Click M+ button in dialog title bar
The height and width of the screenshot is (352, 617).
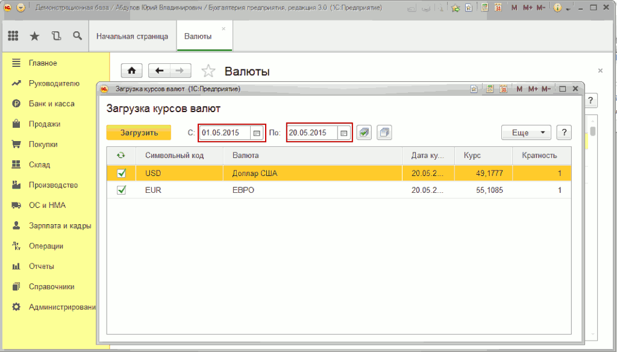tap(533, 89)
